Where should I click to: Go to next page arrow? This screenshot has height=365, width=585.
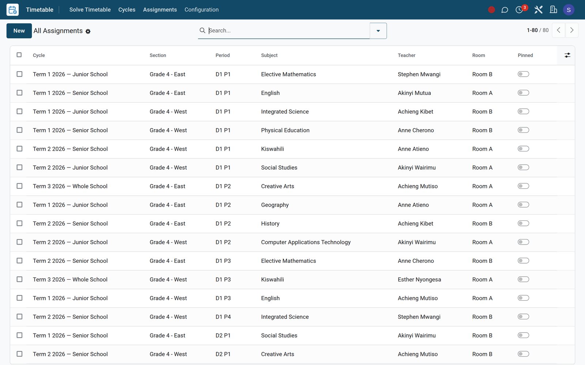click(572, 30)
